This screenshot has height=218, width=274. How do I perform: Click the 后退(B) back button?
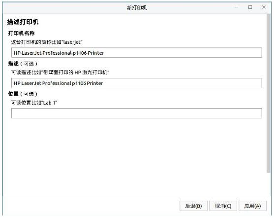[x=193, y=206]
